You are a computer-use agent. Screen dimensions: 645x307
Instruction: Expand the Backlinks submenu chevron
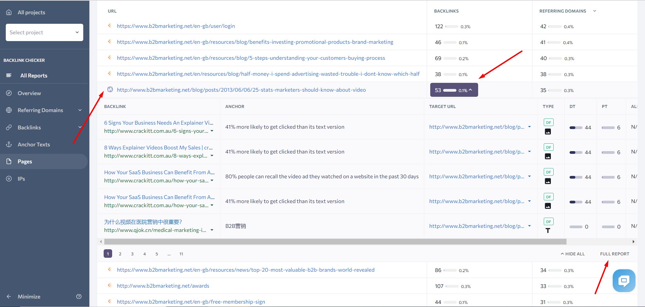point(80,127)
